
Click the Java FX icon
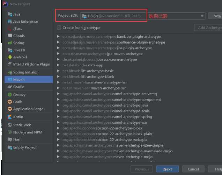click(x=10, y=50)
